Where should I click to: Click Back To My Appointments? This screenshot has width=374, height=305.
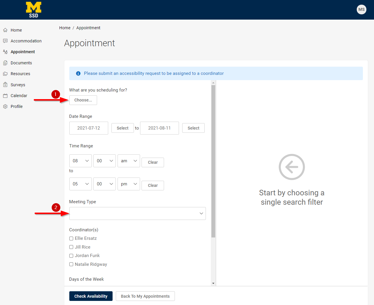pyautogui.click(x=145, y=296)
